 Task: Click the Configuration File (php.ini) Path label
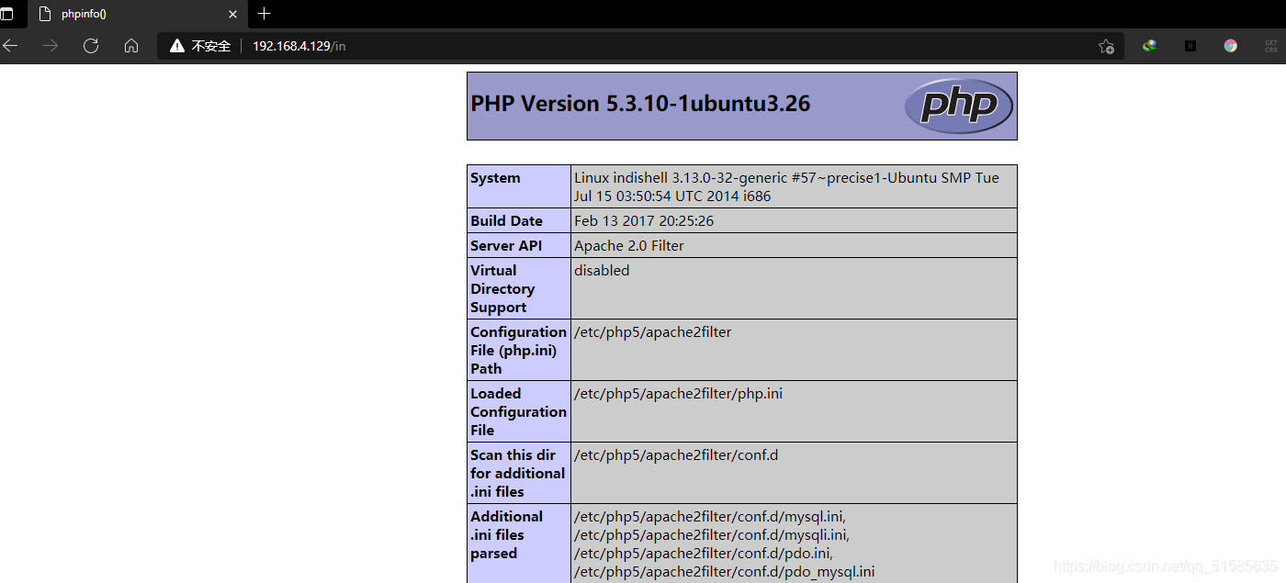tap(518, 350)
